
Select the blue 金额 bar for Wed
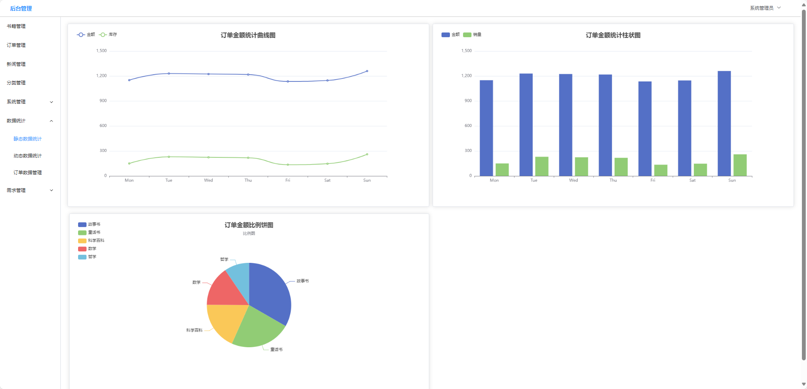pos(566,125)
